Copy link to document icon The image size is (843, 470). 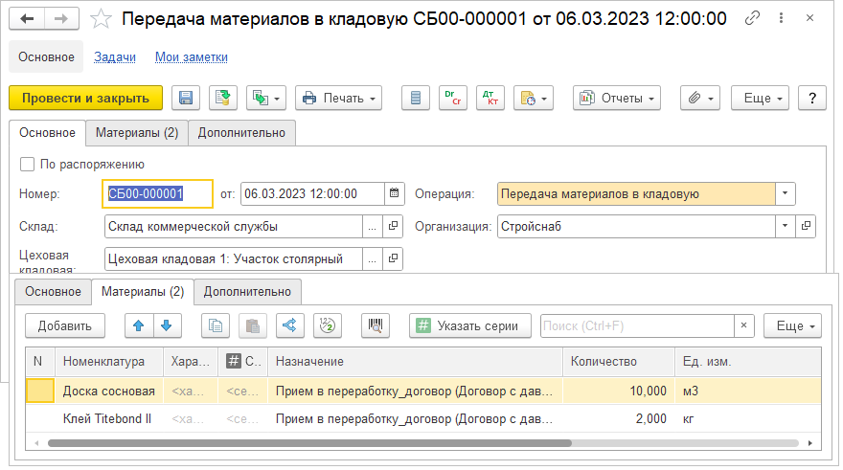click(x=752, y=18)
